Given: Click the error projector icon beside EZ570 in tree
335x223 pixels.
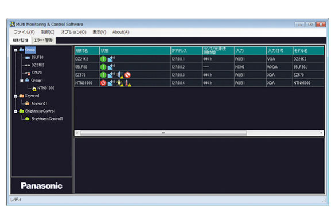Looking at the screenshot, I should click(28, 73).
